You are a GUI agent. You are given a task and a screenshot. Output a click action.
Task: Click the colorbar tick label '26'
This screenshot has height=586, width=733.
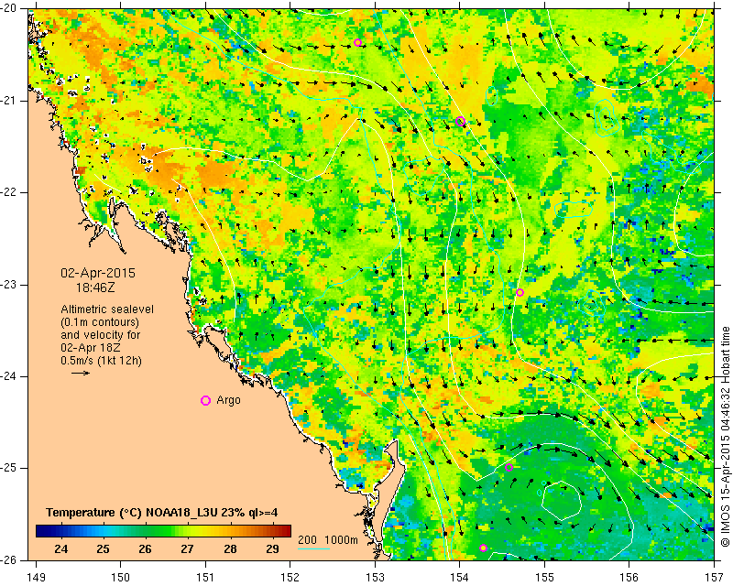point(145,549)
